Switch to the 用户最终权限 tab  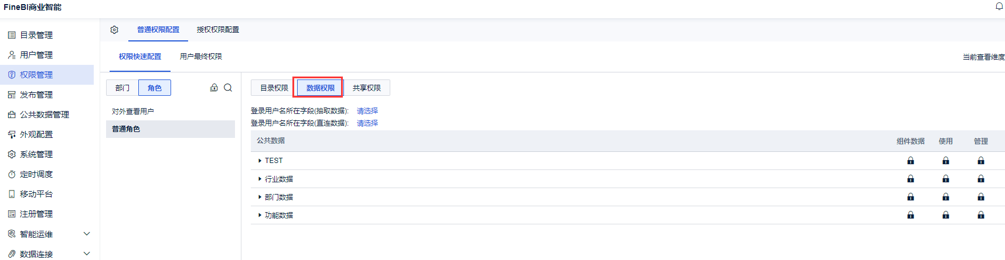pos(201,57)
